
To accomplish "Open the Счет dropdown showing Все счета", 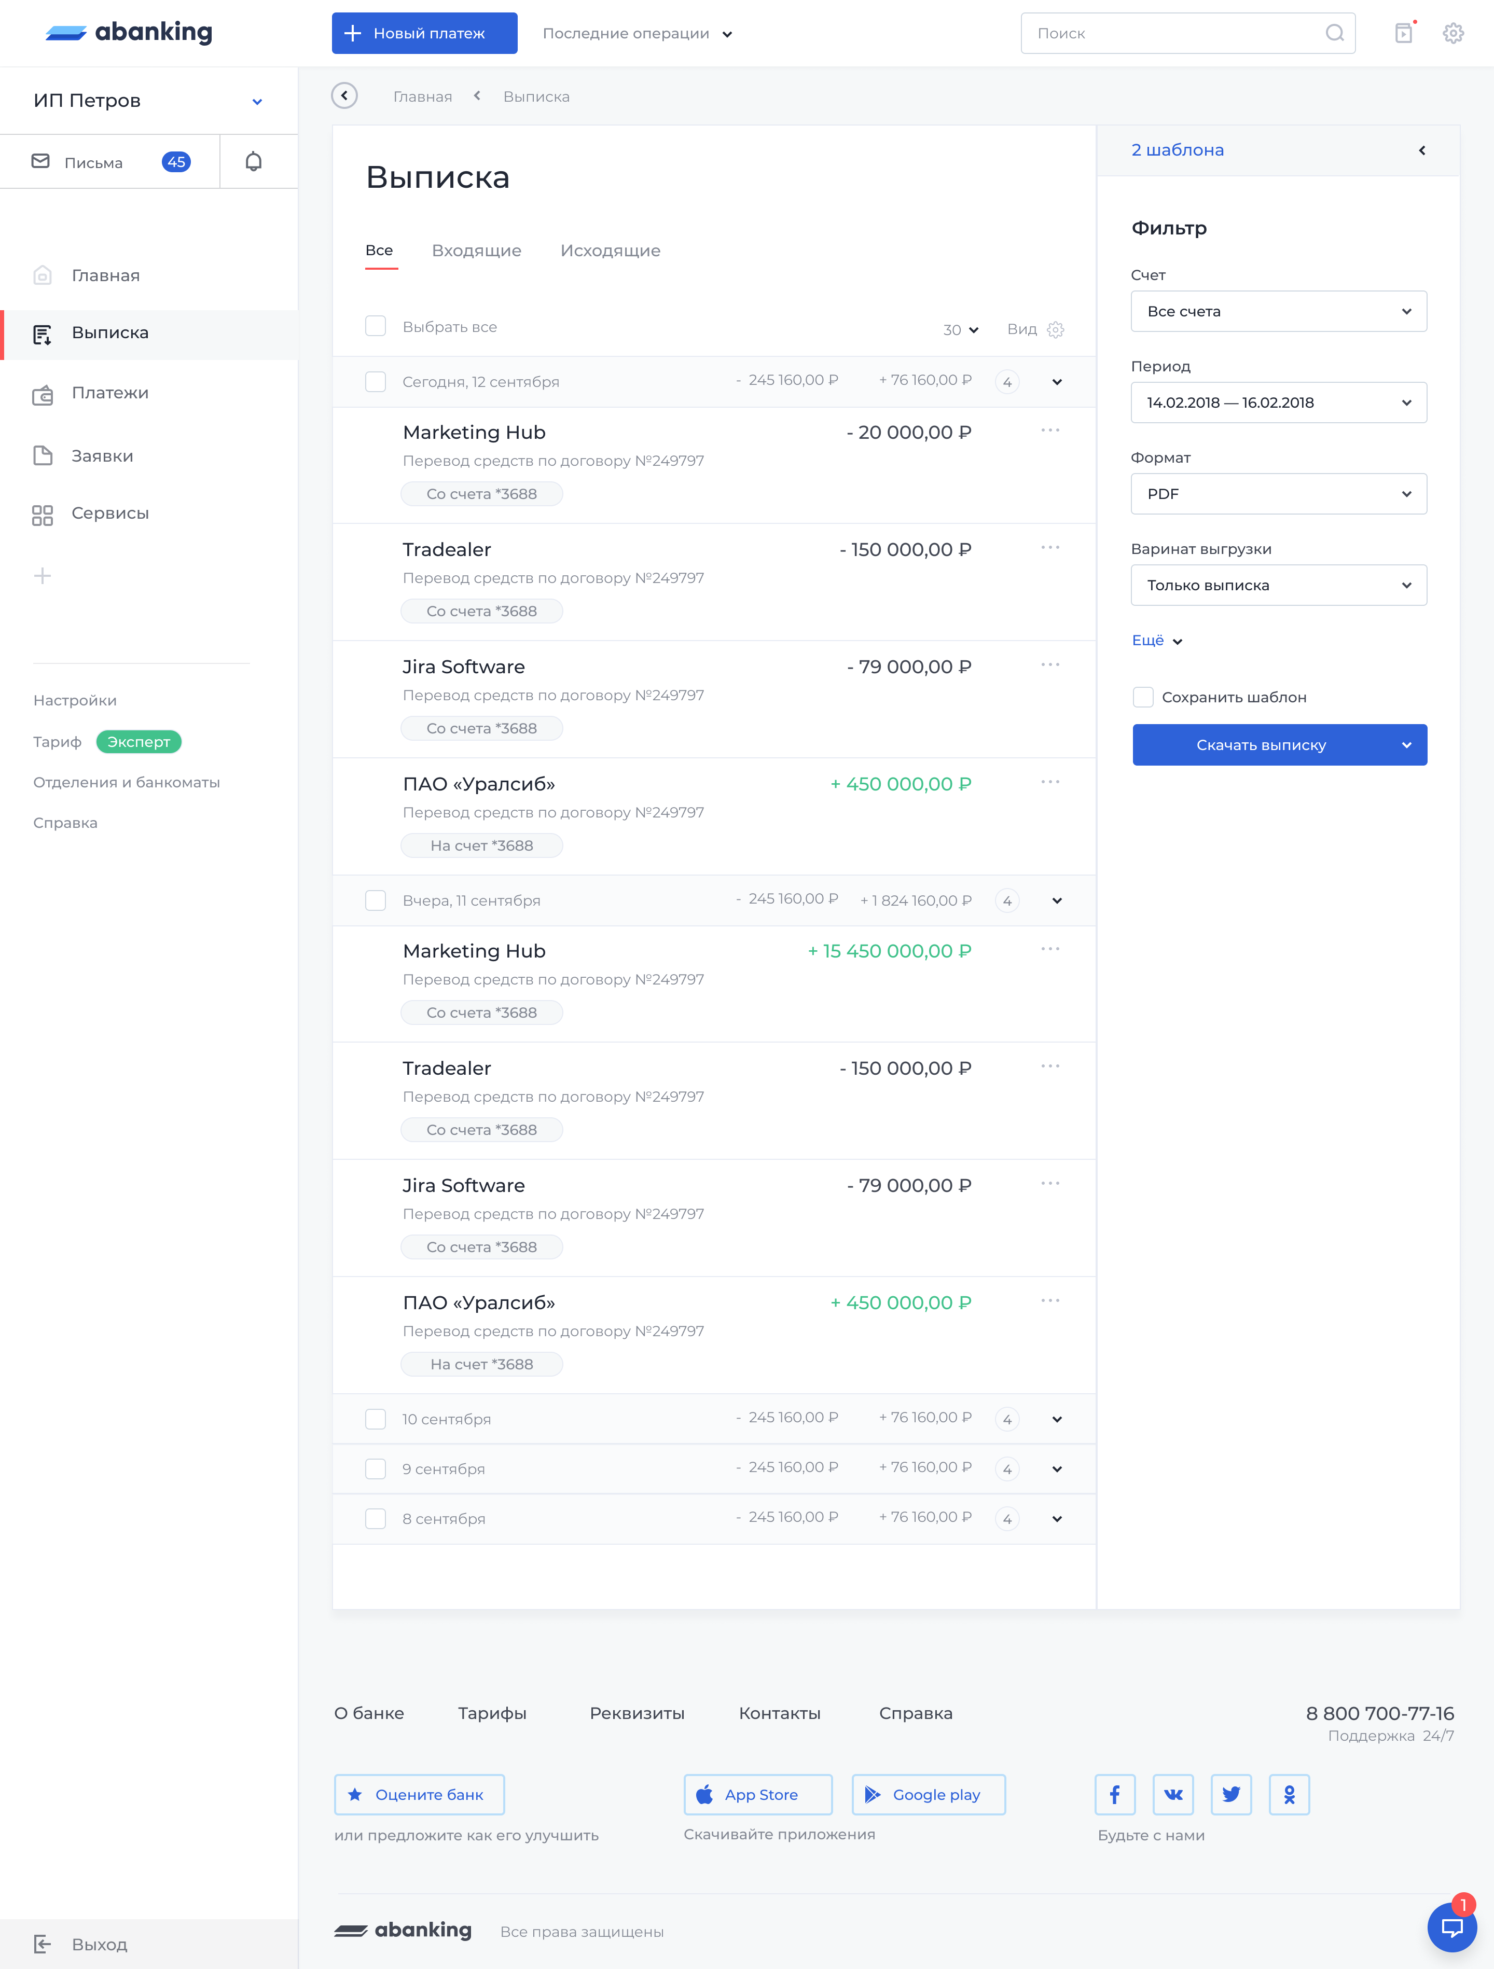I will (x=1279, y=312).
